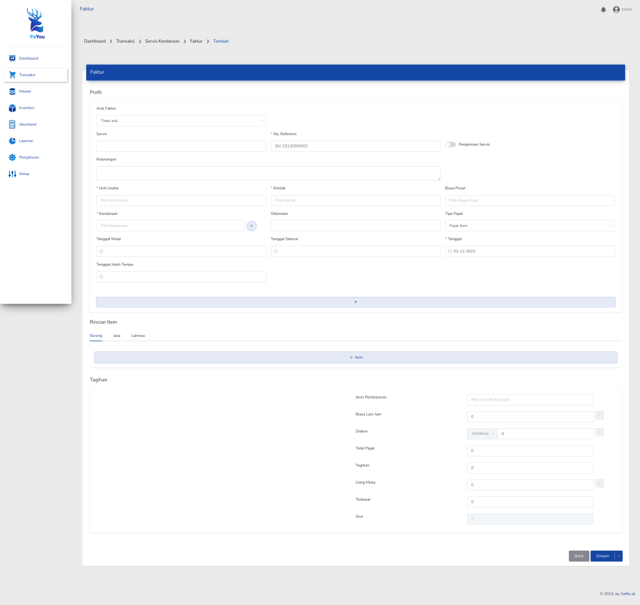Viewport: 640px width, 605px height.
Task: Open Pilih Unit Usaha selector
Action: click(181, 201)
